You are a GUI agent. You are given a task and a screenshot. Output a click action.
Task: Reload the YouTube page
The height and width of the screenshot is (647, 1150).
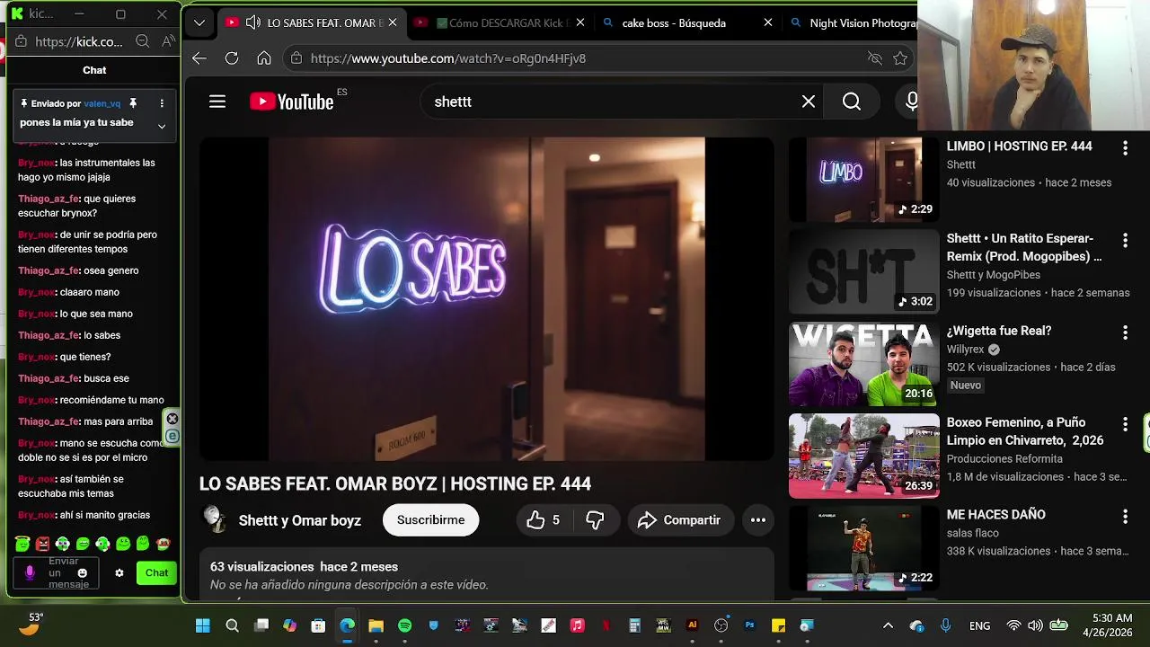point(232,58)
